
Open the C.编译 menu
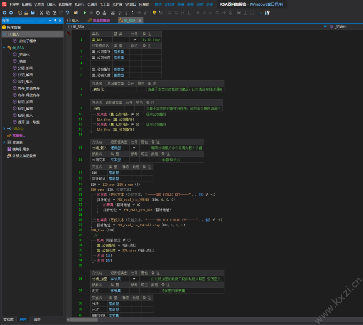93,4
